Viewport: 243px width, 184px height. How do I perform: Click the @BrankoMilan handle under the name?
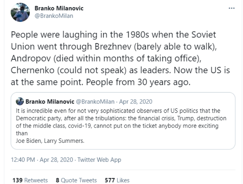click(54, 16)
